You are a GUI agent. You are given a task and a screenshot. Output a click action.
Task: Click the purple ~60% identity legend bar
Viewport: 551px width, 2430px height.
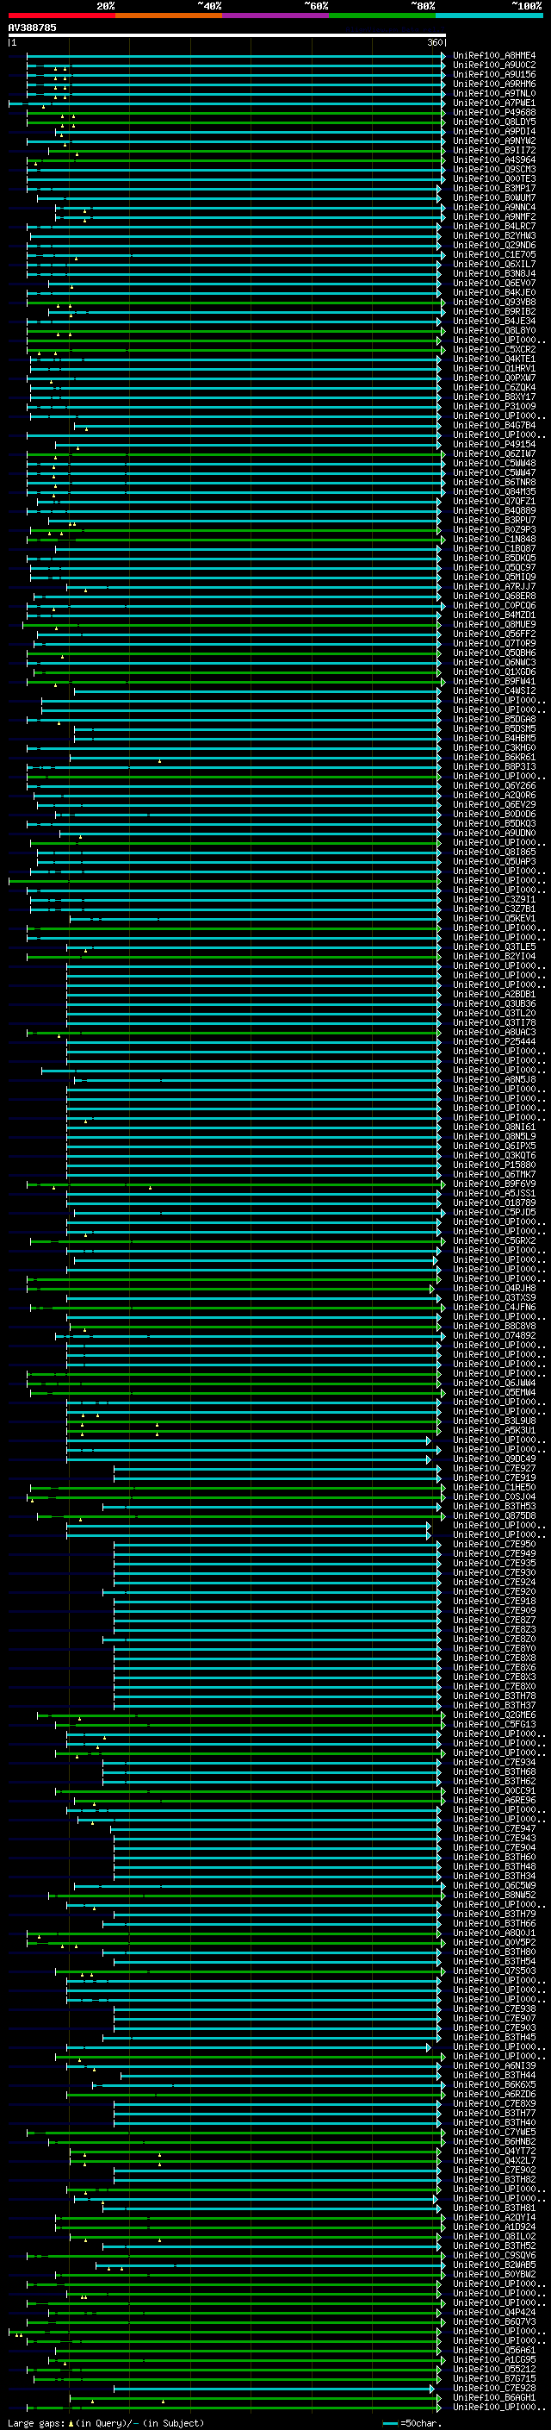tap(276, 16)
